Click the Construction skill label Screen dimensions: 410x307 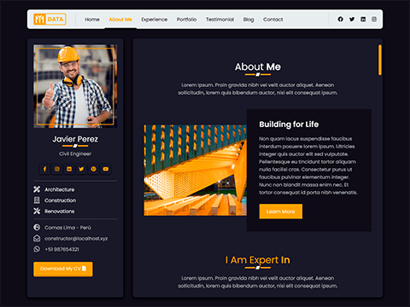tap(60, 200)
